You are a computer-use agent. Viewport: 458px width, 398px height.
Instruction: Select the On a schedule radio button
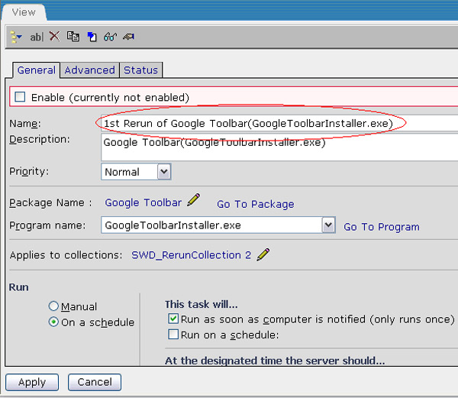point(53,322)
